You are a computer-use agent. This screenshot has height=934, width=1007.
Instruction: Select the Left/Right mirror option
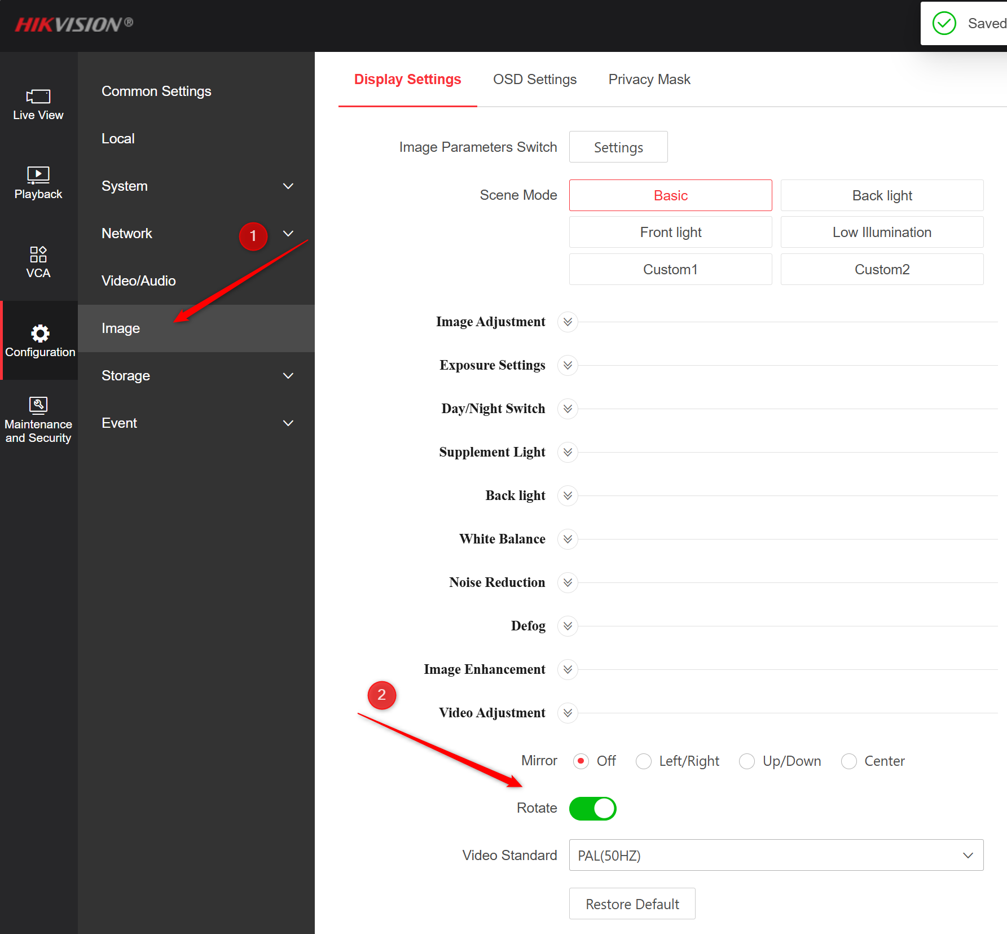[x=644, y=761]
